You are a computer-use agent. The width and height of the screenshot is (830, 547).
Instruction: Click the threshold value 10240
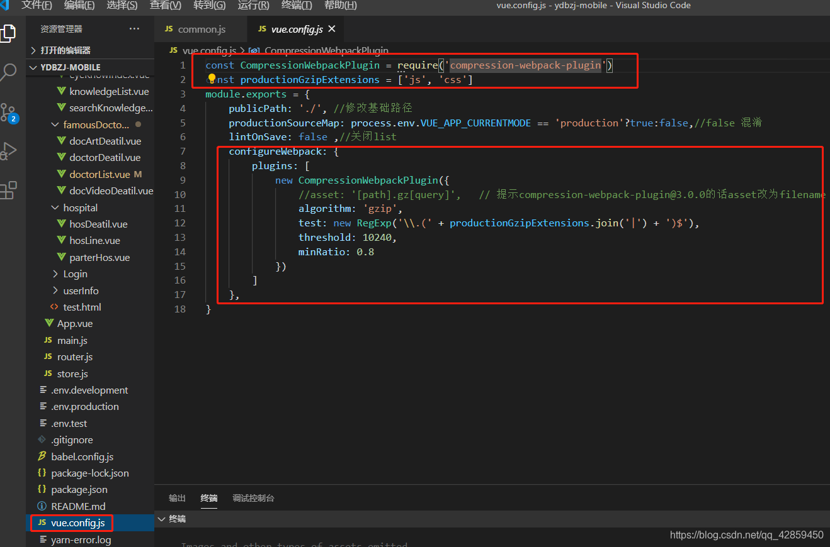[378, 237]
